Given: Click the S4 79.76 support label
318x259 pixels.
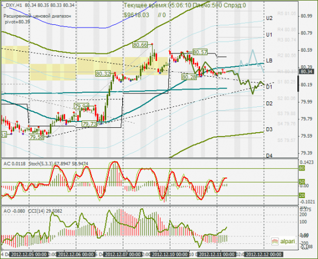Looking at the screenshot, I should pos(287,124).
